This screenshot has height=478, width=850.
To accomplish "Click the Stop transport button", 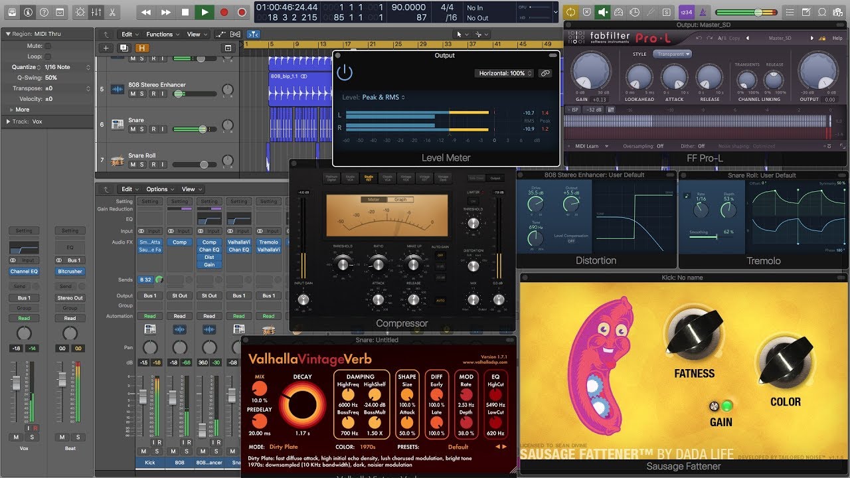I will coord(185,12).
